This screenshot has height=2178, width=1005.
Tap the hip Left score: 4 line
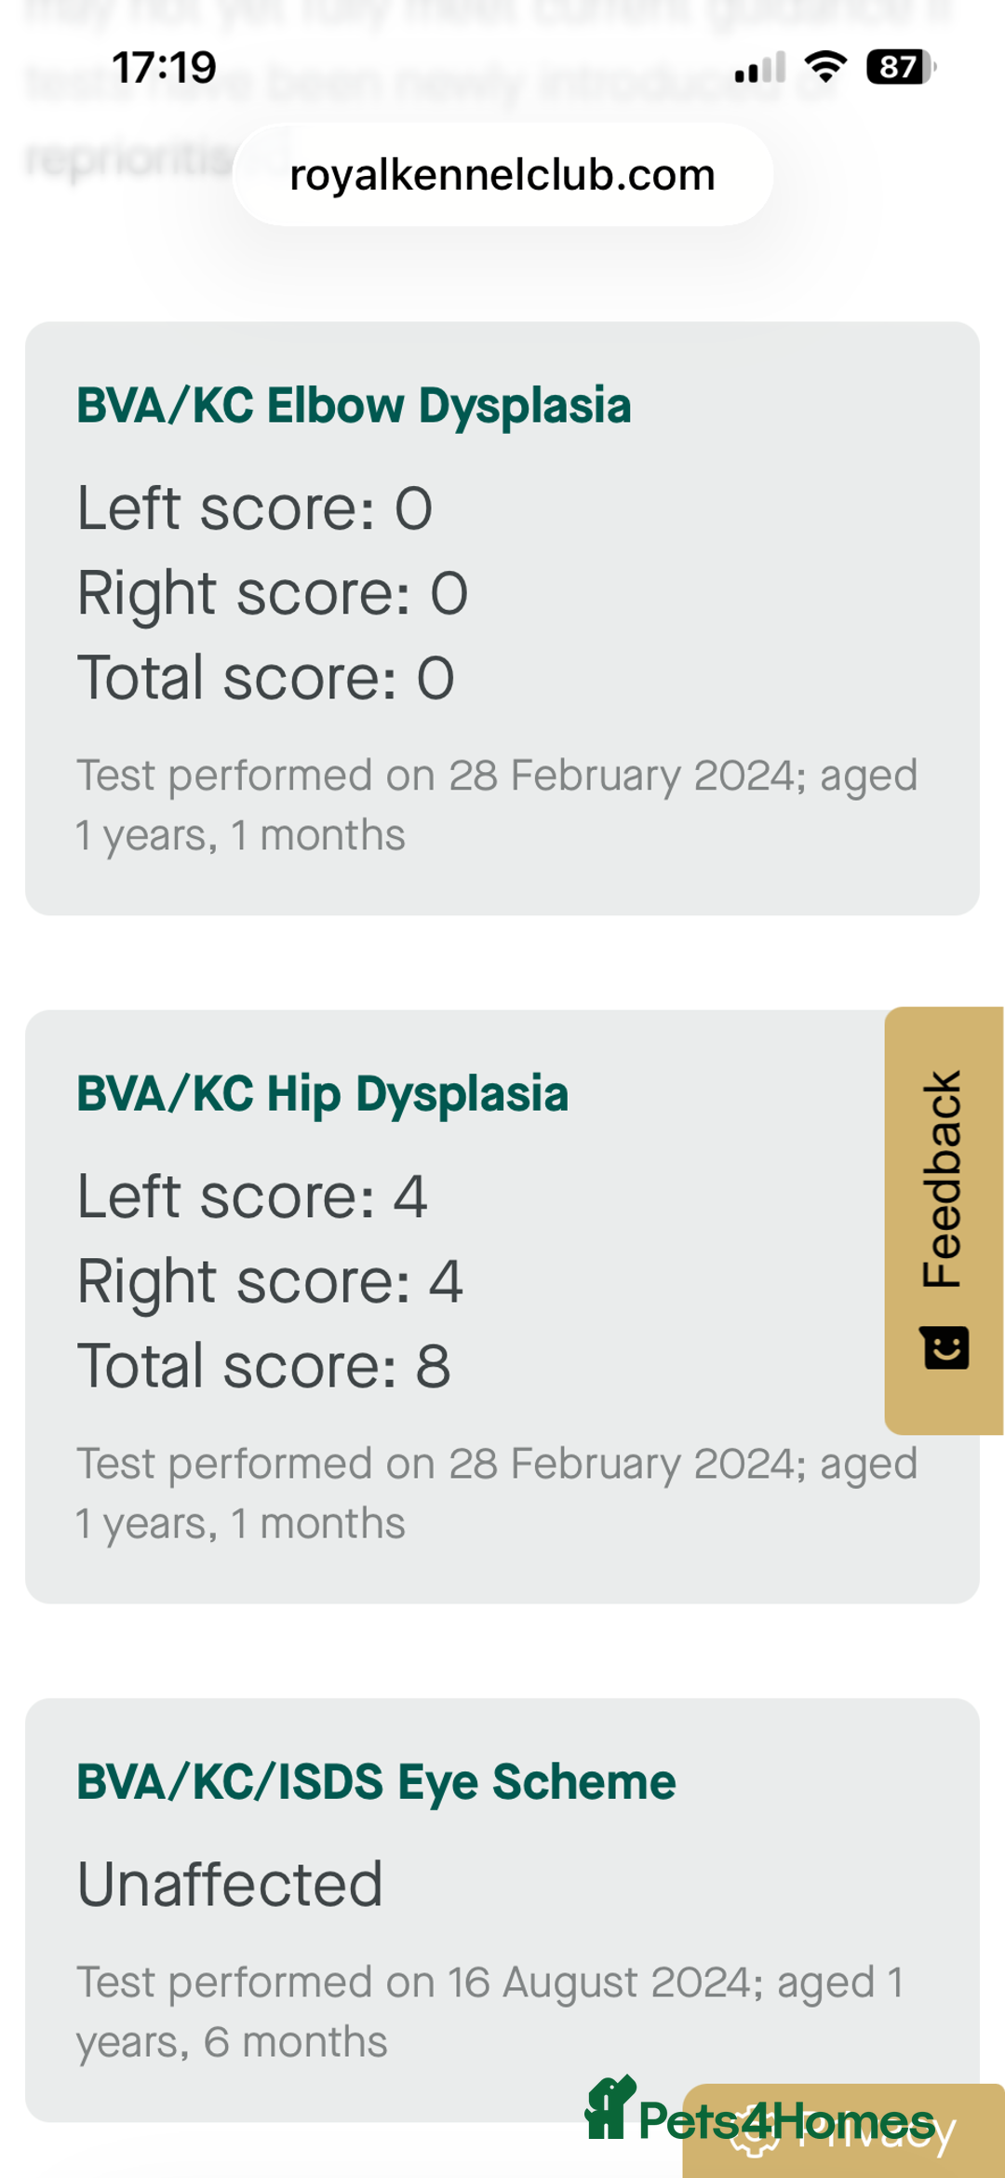tap(252, 1197)
